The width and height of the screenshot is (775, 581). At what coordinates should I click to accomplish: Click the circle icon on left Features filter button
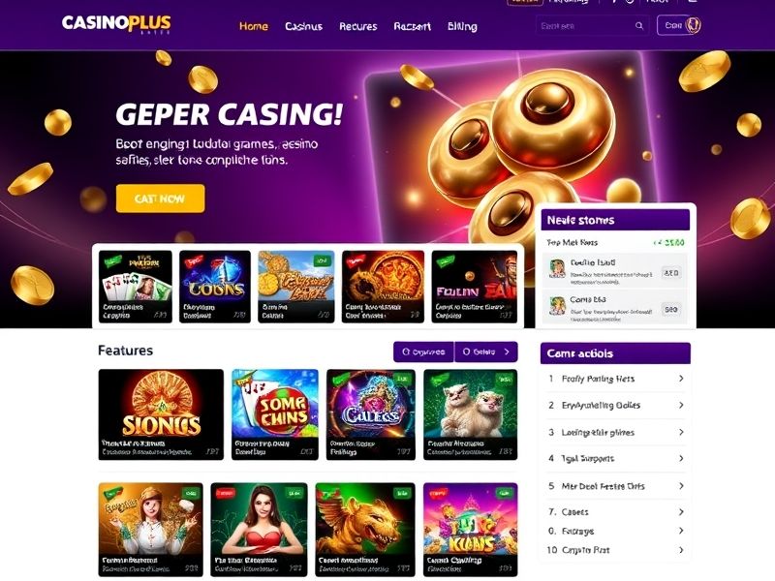pyautogui.click(x=406, y=352)
